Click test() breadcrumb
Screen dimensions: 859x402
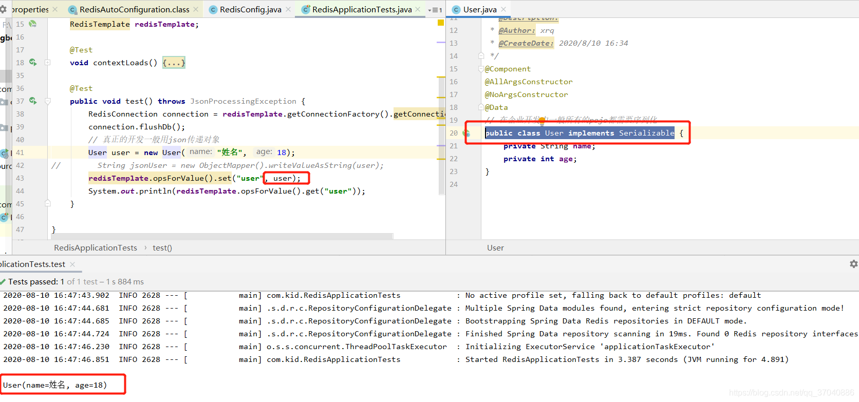pos(162,247)
